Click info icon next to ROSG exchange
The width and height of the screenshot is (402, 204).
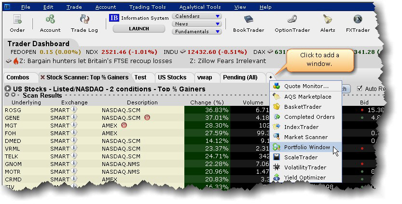coord(74,110)
